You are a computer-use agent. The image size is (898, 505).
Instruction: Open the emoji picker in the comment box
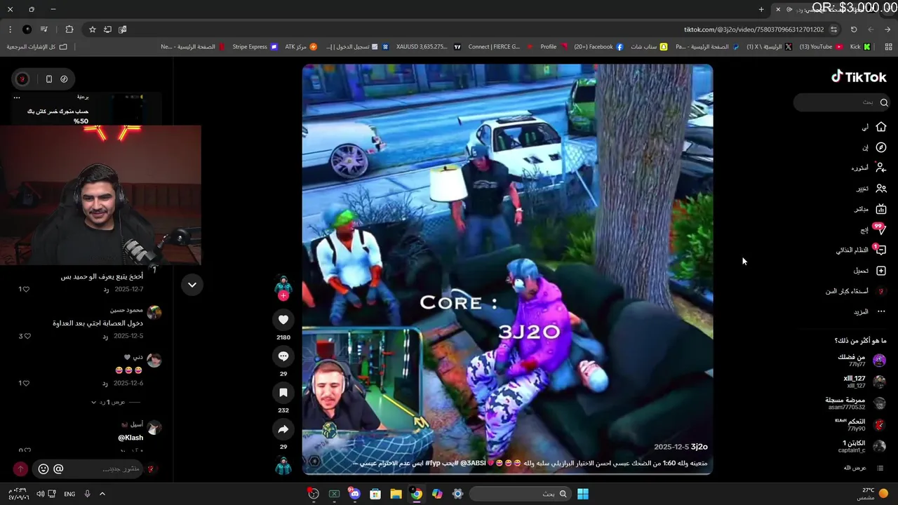(43, 469)
